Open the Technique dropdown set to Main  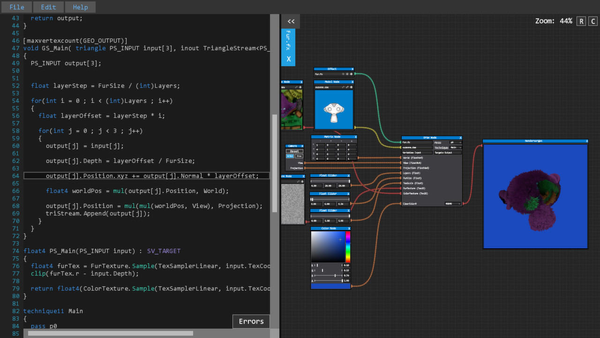coord(455,148)
